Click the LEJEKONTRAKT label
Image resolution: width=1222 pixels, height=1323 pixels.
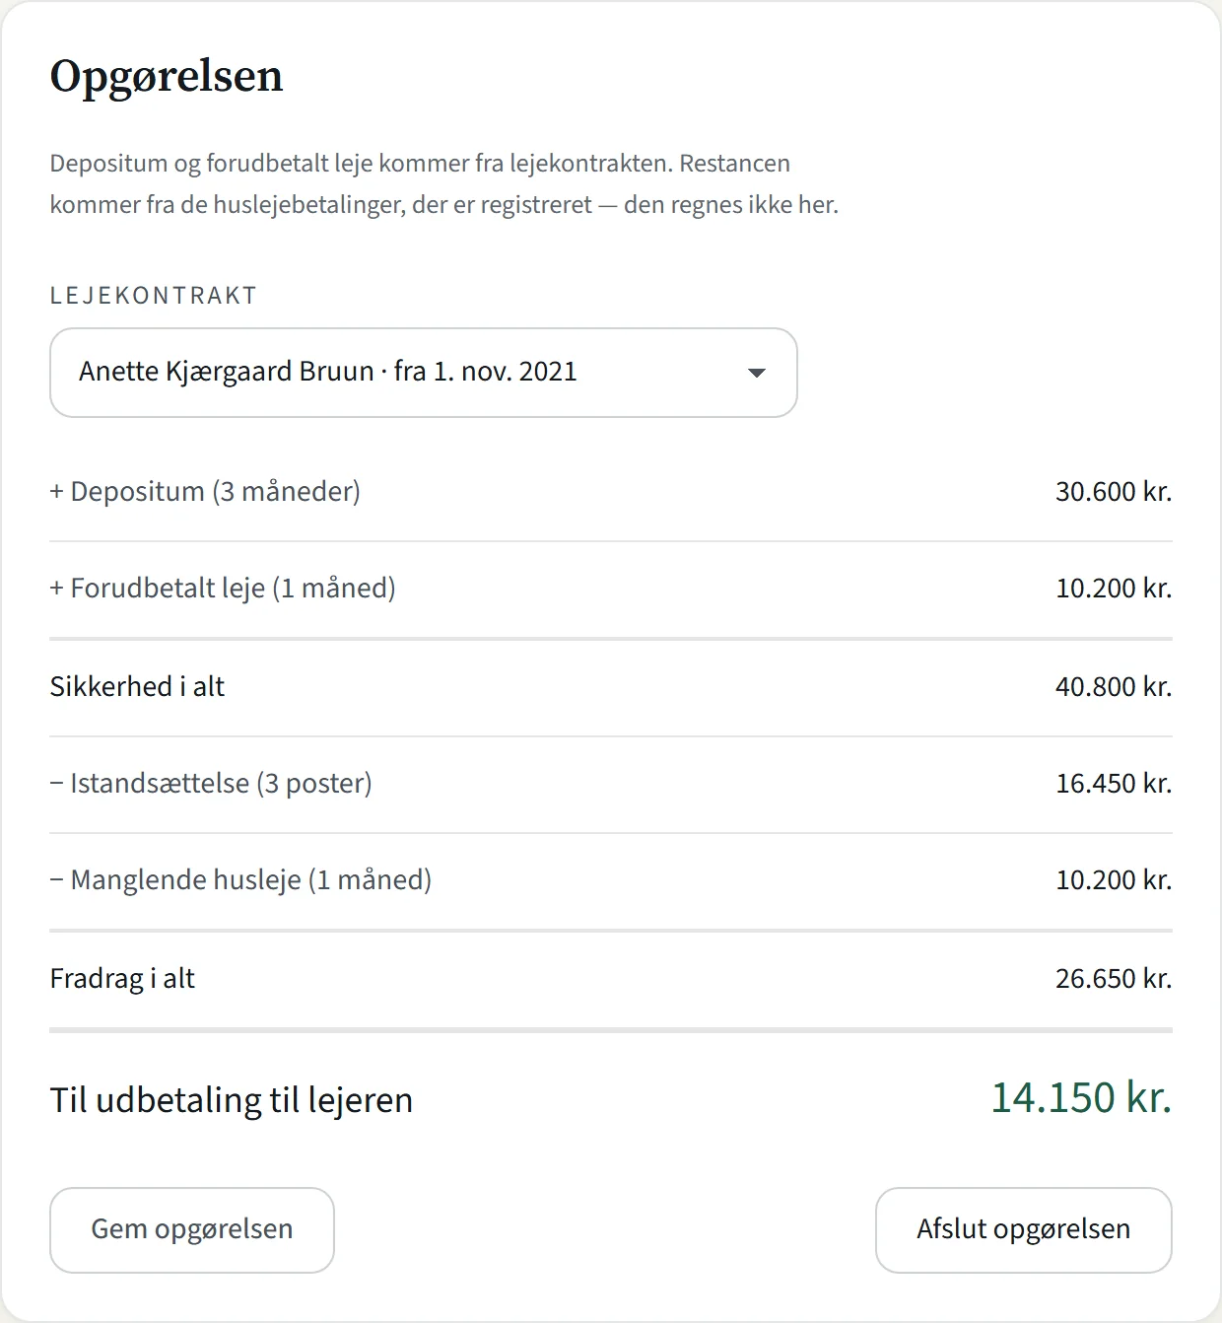coord(154,296)
